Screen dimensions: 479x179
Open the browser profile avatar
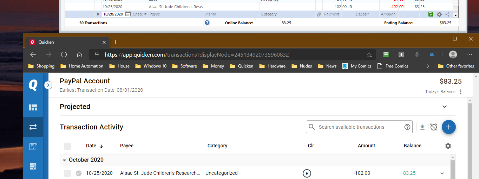453,55
